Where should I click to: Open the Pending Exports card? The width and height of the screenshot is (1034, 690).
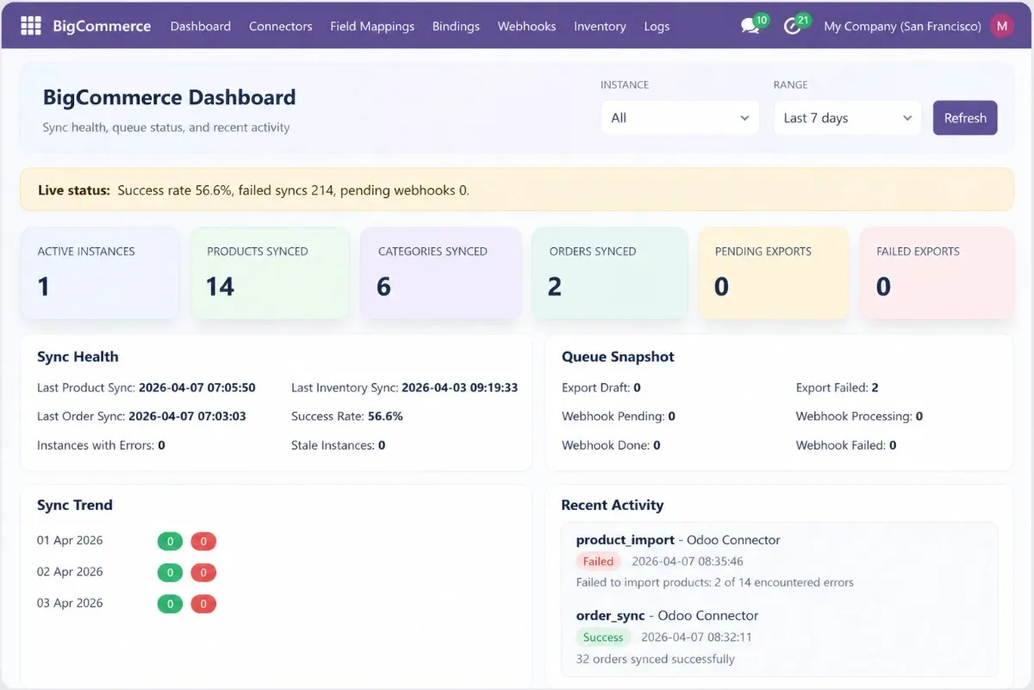(773, 273)
